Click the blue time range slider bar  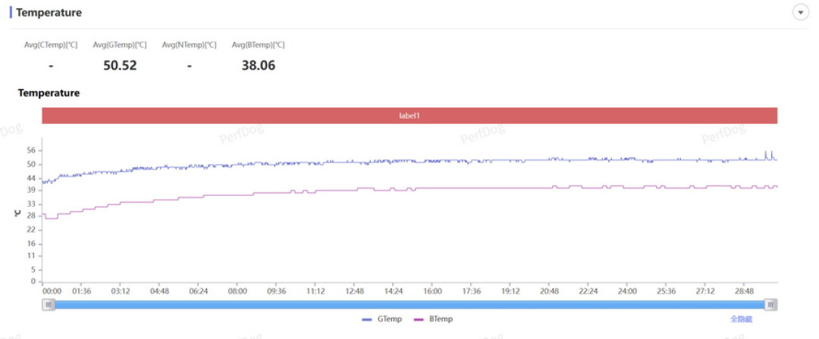[409, 304]
